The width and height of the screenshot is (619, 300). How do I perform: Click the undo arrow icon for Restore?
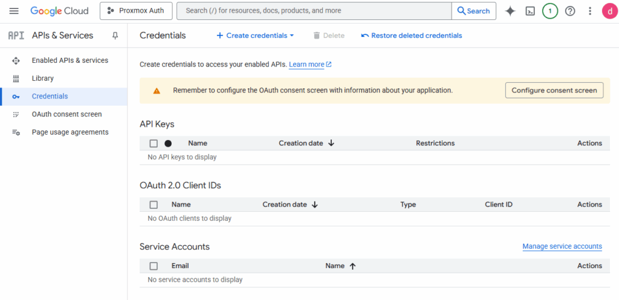point(365,36)
